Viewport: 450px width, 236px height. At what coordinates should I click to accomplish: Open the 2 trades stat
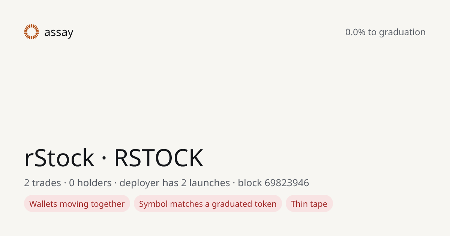click(x=42, y=183)
